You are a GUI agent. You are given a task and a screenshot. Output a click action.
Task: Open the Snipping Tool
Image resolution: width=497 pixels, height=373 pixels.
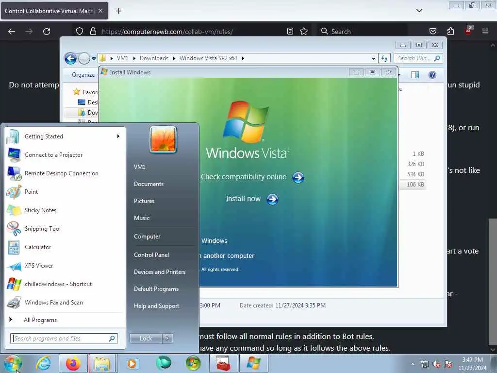[66, 229]
